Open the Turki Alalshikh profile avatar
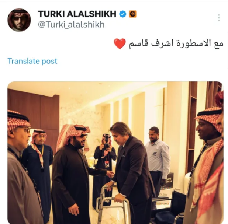Image resolution: width=228 pixels, height=224 pixels. (x=19, y=20)
